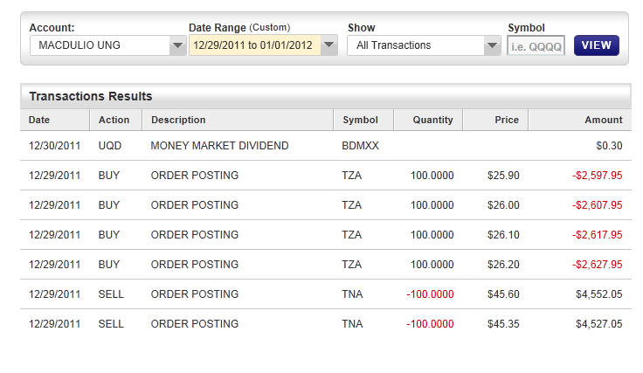Sort by the Quantity column header
The height and width of the screenshot is (373, 643).
click(432, 120)
